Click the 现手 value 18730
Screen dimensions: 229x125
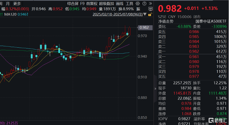click(x=186, y=88)
